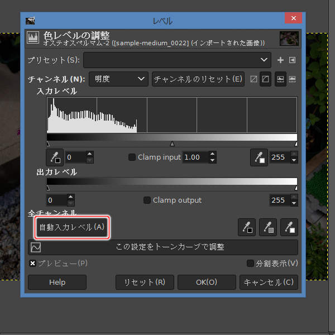
Task: Switch to the logarithmic histogram icon
Action: (x=292, y=79)
